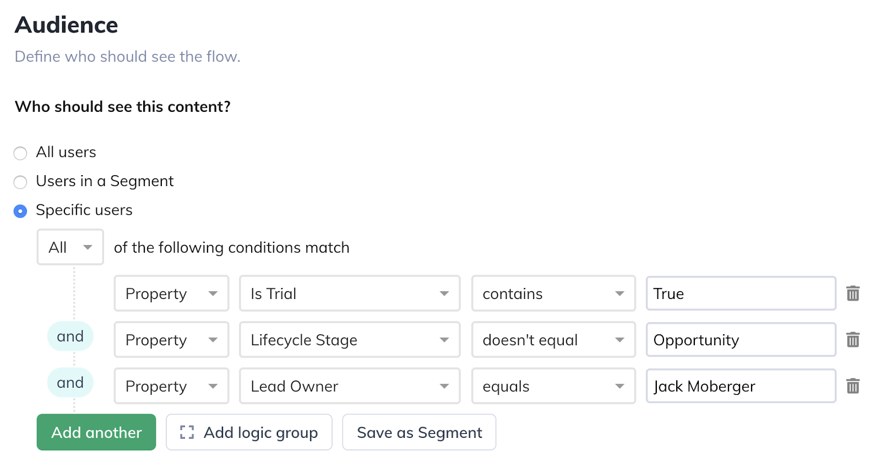Click the Opportunity value input field
The width and height of the screenshot is (881, 462).
point(741,340)
